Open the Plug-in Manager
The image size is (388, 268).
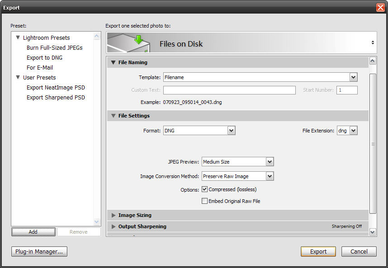39,251
